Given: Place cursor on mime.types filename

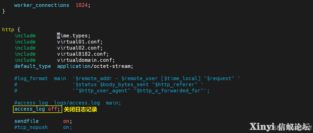Looking at the screenshot, I should (73, 36).
